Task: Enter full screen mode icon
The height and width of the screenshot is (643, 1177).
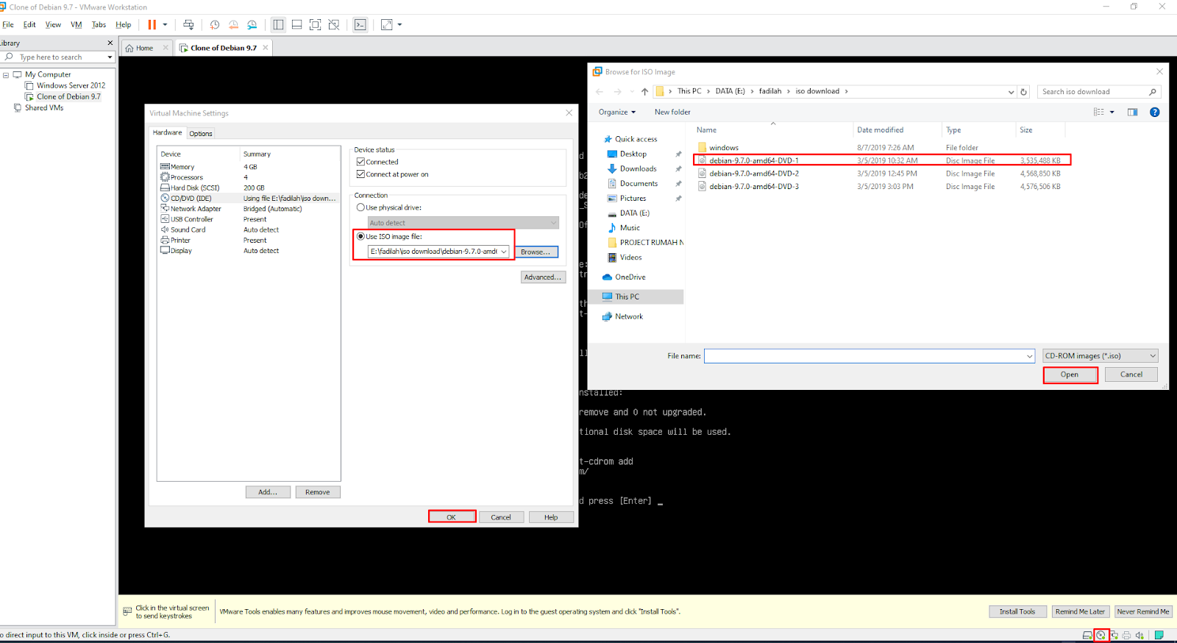Action: point(315,24)
